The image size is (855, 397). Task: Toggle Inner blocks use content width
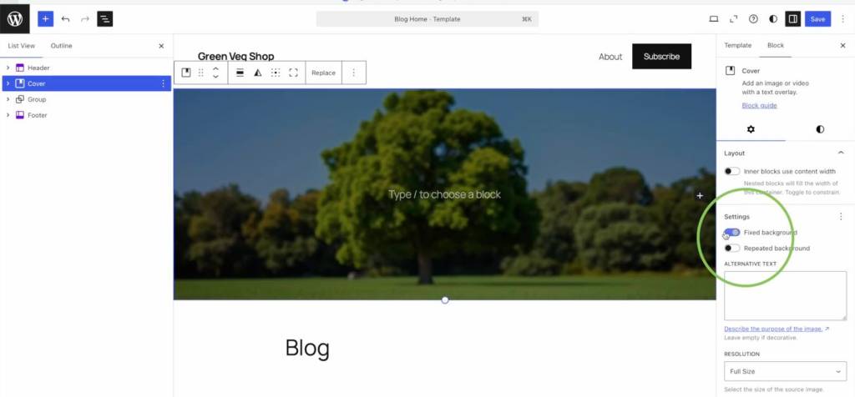tap(732, 171)
